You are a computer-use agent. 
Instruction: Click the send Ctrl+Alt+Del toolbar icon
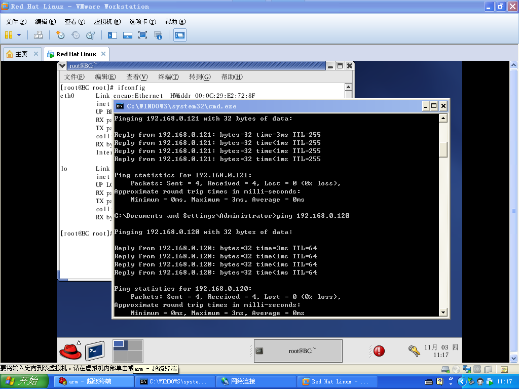pos(39,35)
